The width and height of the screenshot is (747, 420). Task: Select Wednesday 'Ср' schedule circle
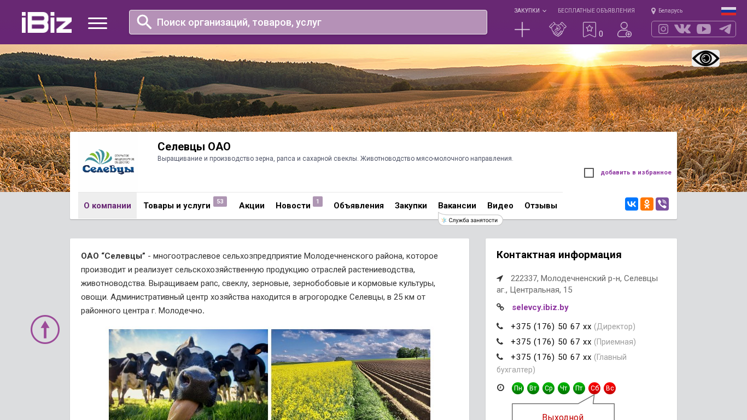coord(548,388)
